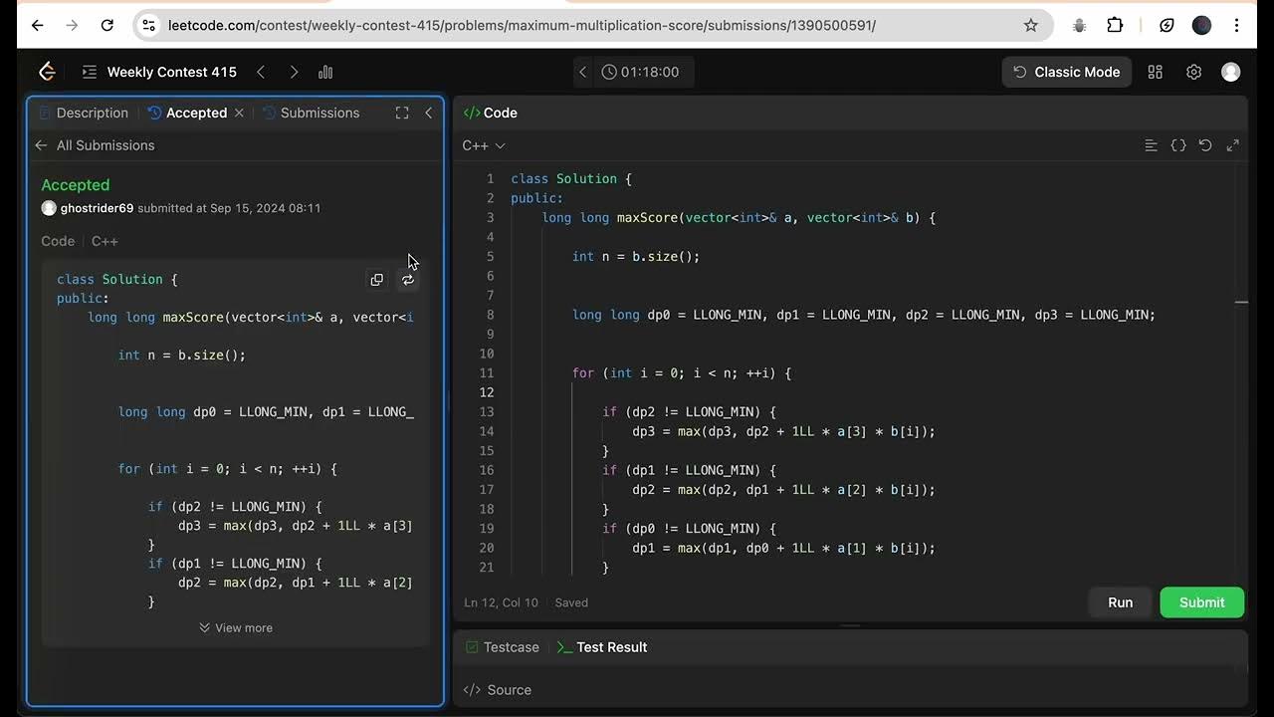Collapse the left panel with chevron
This screenshot has width=1274, height=717.
(429, 113)
